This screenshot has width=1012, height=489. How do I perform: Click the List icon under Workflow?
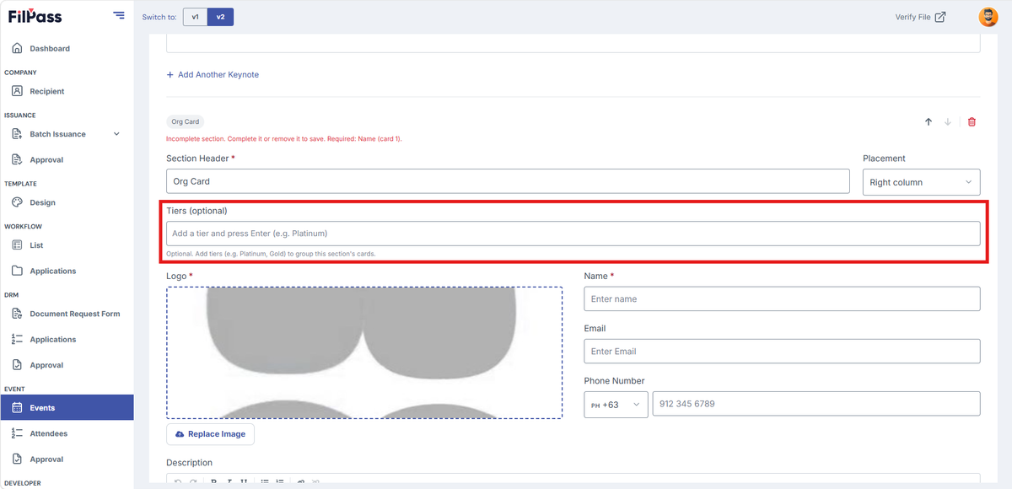pyautogui.click(x=17, y=245)
